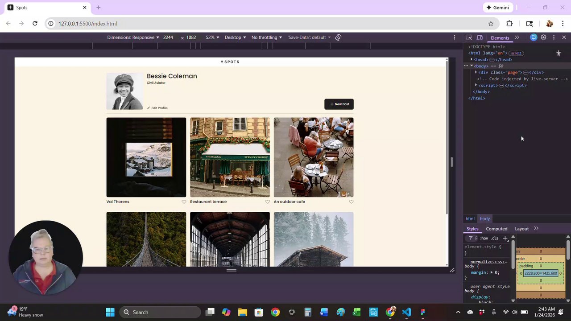Open the Dimensions: Responsive dropdown
Image resolution: width=571 pixels, height=321 pixels.
click(x=133, y=37)
